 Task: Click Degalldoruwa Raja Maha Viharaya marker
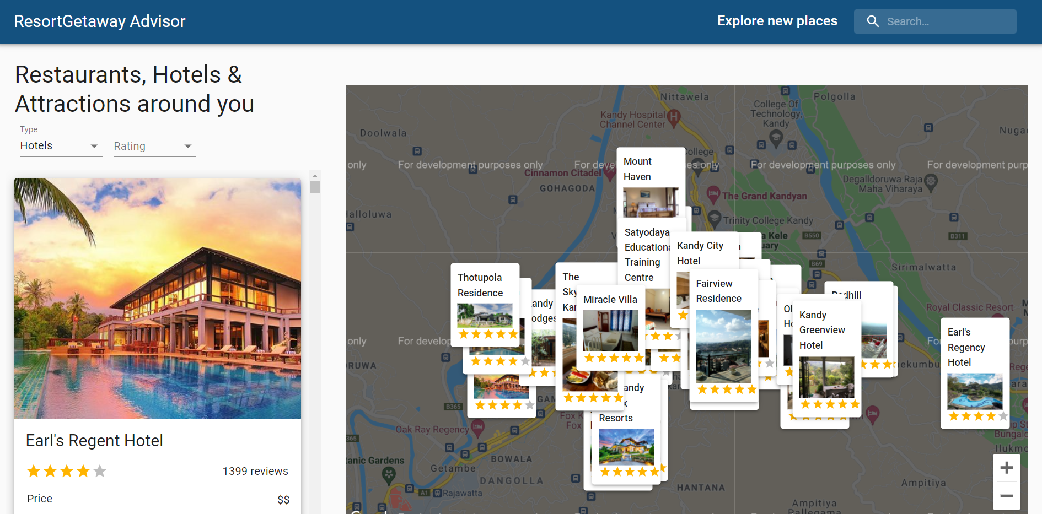point(931,181)
